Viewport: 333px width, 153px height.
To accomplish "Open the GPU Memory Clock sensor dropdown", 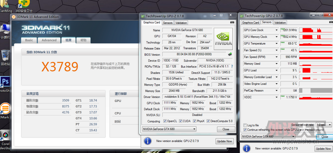I will pos(277,37).
